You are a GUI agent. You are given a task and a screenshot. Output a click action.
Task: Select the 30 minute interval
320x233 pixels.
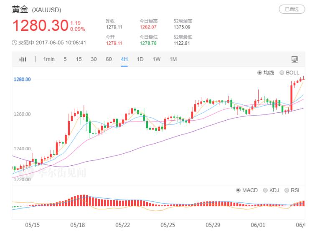[94, 59]
